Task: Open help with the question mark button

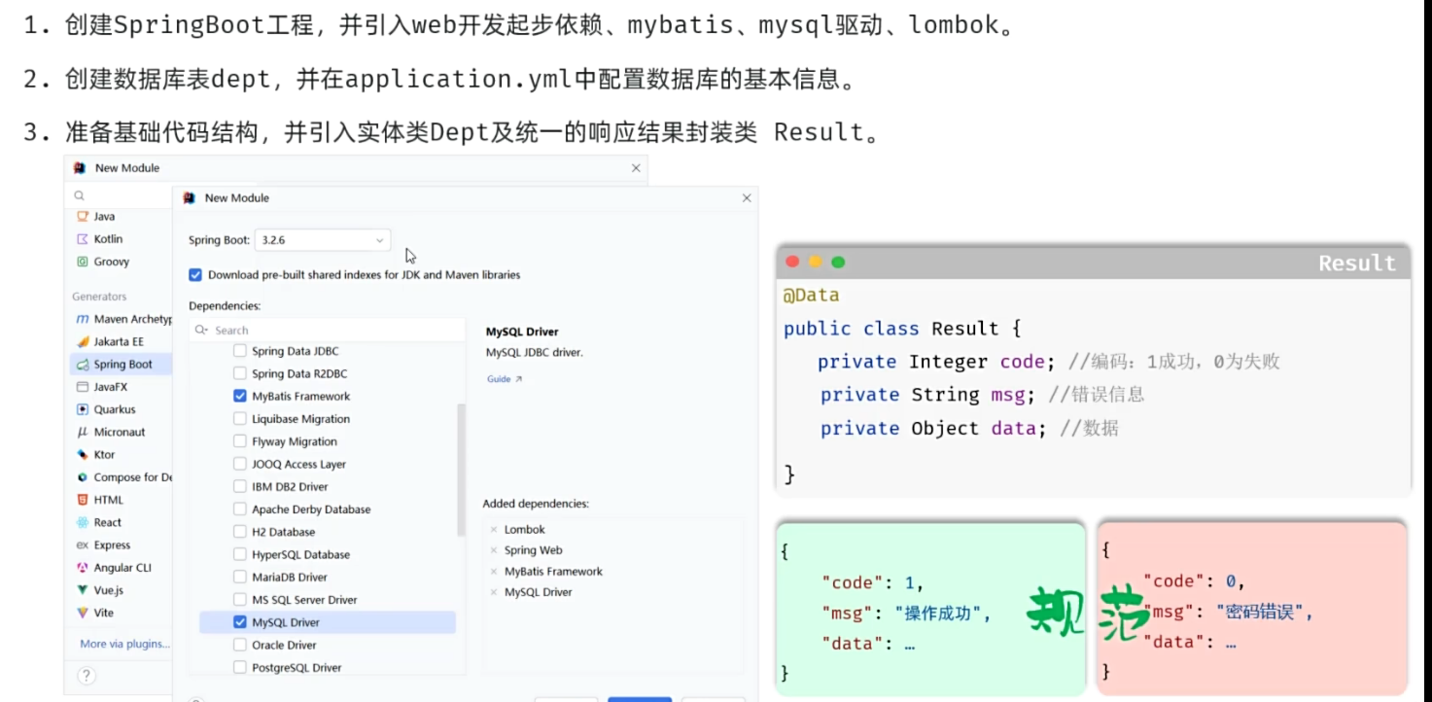Action: 86,675
